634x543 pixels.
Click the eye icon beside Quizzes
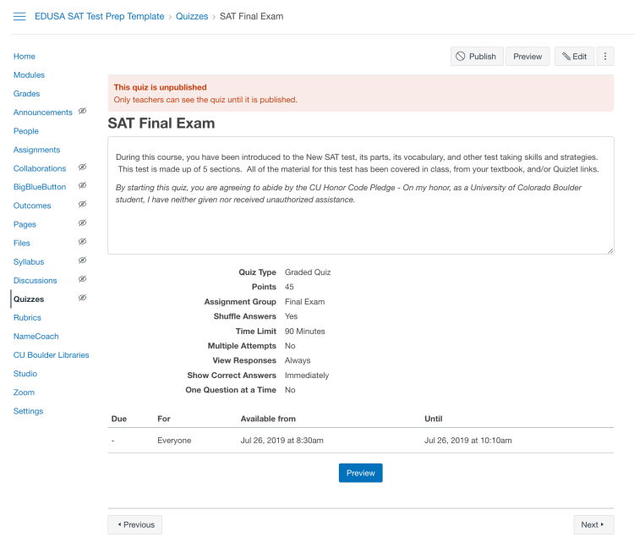coord(82,298)
